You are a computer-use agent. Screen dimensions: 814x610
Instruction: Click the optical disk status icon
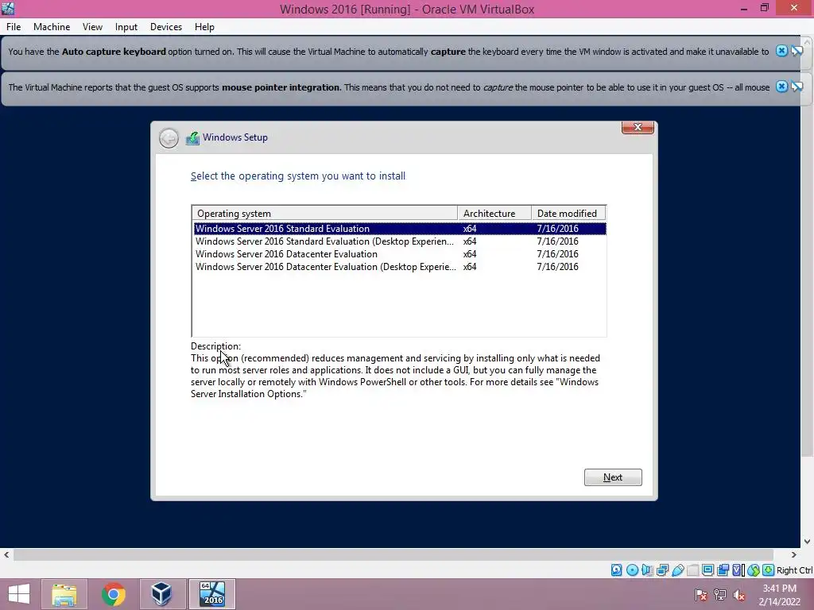click(632, 570)
